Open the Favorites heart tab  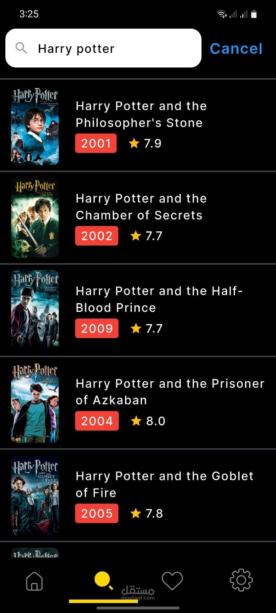point(172,581)
